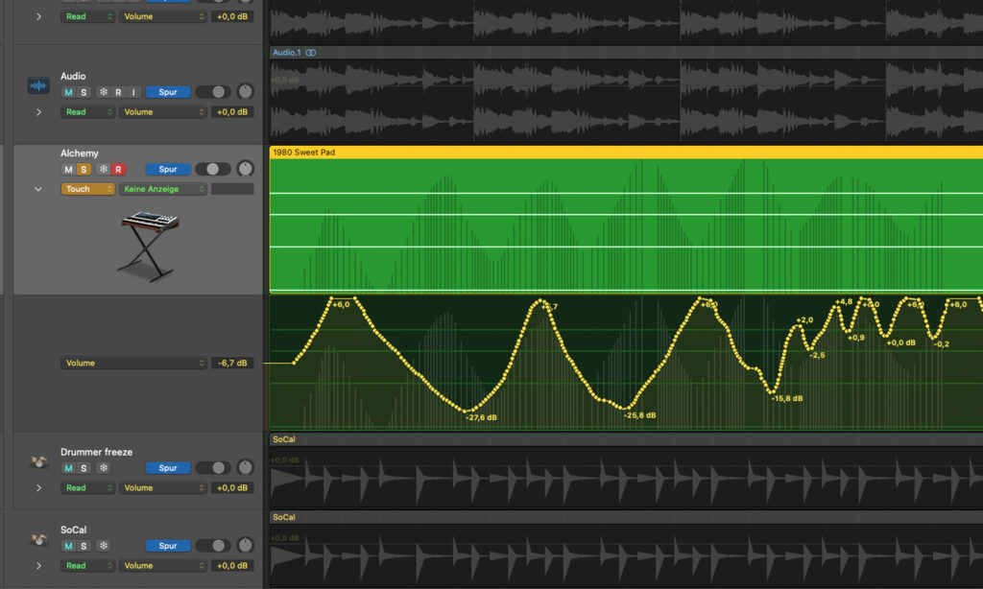Mute the Audio track

68,92
